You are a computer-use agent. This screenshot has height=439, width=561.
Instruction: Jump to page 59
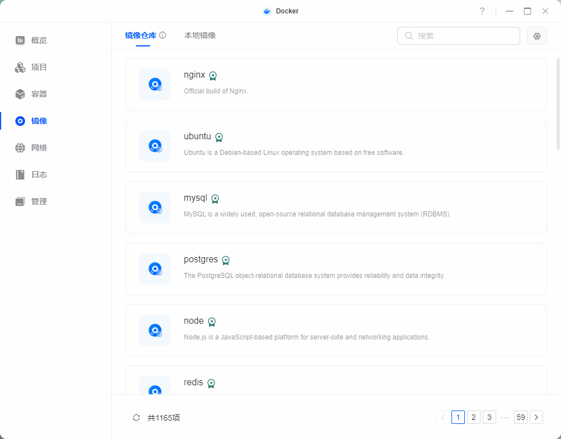click(x=521, y=417)
